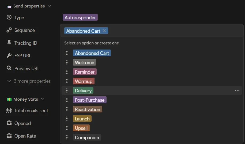Click the Autoresponder type tag

coord(80,18)
